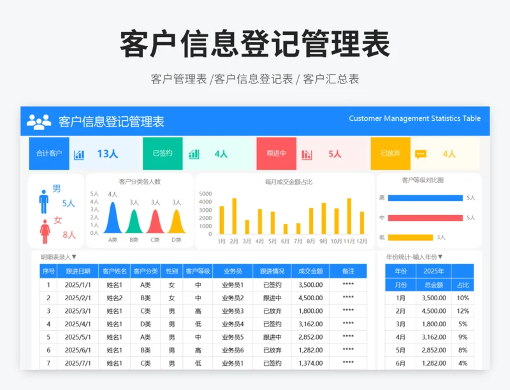
Task: Click the 2025年 year input cell
Action: click(433, 271)
